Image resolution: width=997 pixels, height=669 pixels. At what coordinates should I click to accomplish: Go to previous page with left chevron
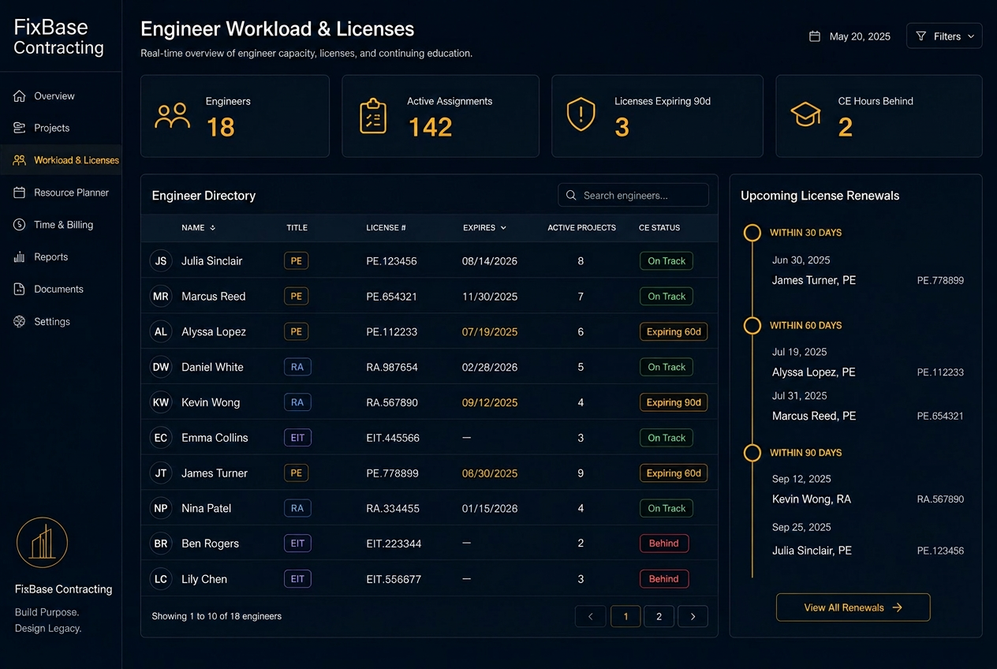pos(591,617)
